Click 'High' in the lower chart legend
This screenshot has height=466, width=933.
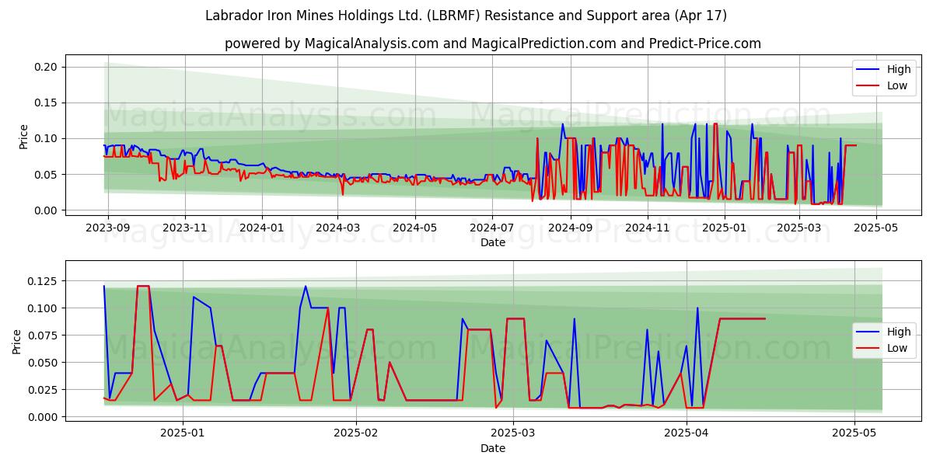point(899,332)
